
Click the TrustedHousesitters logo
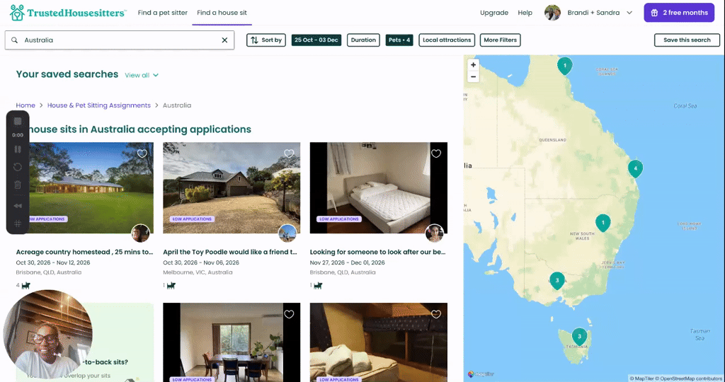(x=67, y=13)
